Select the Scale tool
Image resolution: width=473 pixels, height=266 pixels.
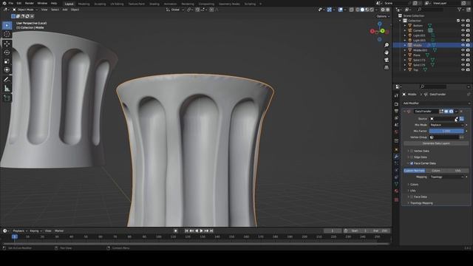[7, 61]
